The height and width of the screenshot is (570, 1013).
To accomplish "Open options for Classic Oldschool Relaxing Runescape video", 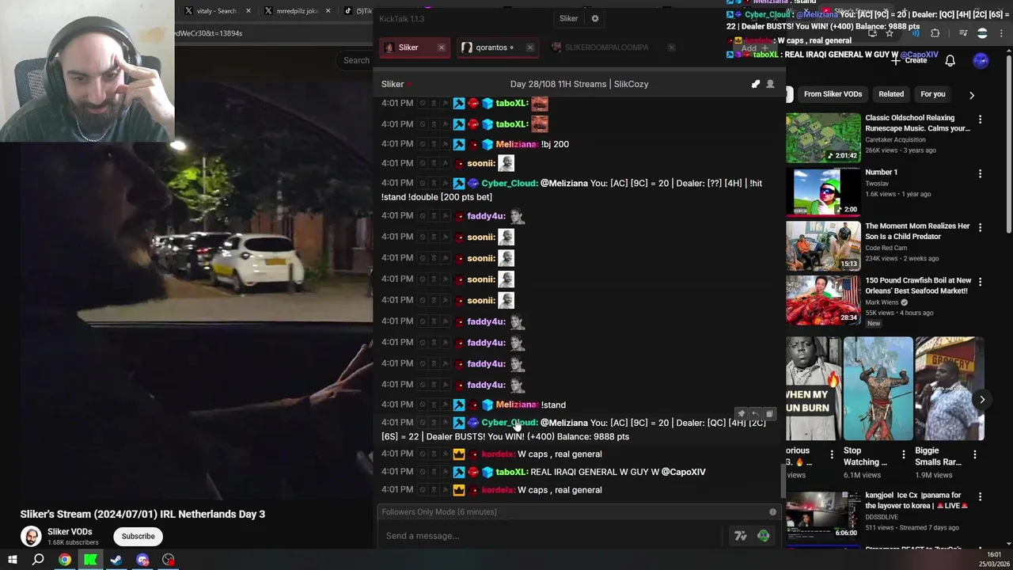I will coord(980,120).
